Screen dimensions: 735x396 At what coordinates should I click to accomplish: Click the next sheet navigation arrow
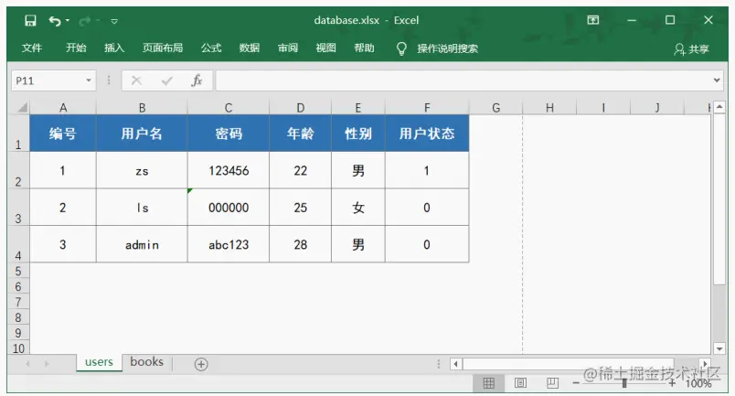click(x=47, y=364)
